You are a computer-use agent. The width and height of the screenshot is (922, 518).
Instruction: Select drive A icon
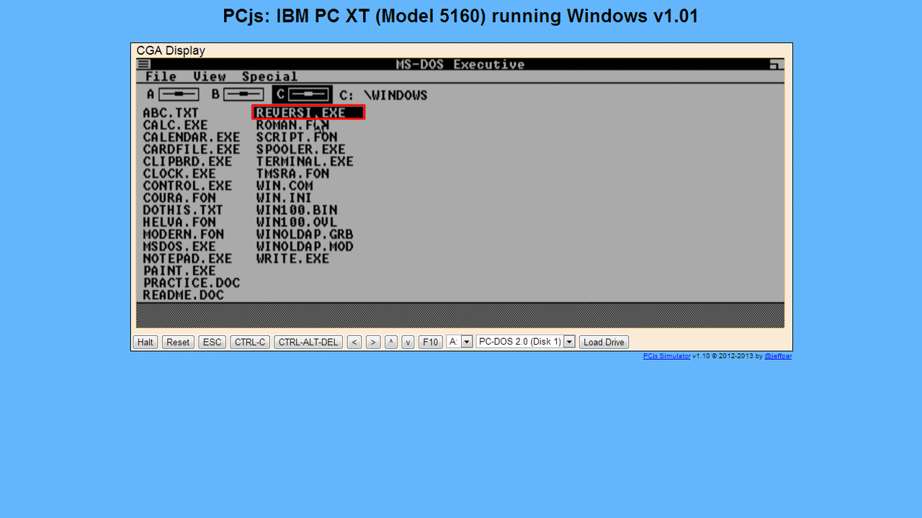click(173, 94)
